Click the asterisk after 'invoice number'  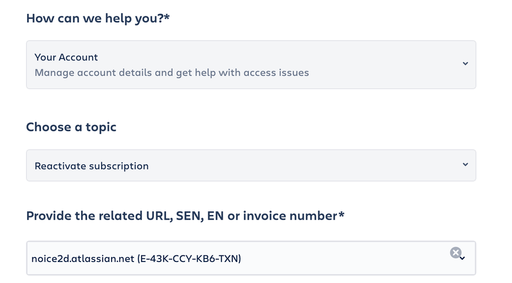[341, 214]
